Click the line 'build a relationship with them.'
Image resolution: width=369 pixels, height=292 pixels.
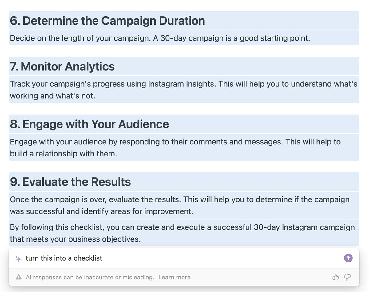(63, 153)
